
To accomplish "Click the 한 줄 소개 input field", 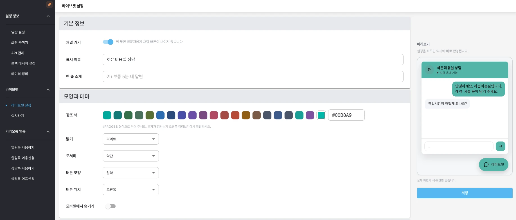I will coord(253,77).
